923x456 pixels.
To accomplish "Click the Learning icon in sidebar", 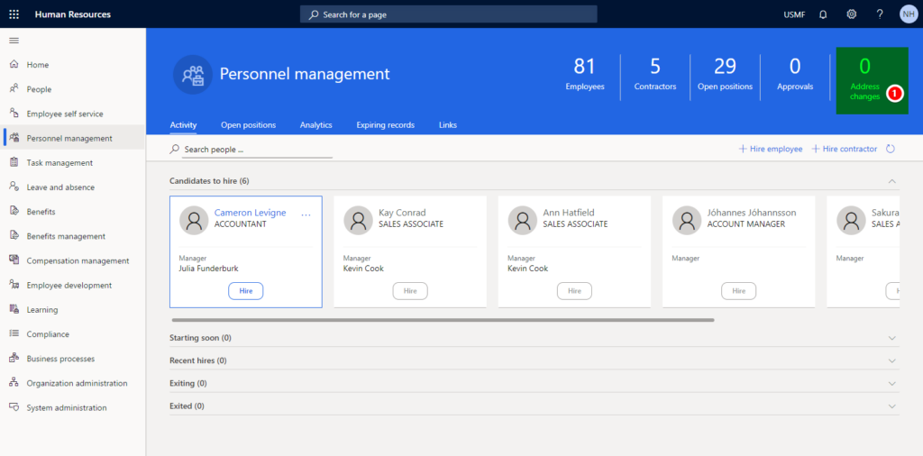I will tap(14, 309).
